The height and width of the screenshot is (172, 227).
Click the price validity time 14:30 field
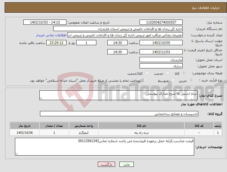pyautogui.click(x=117, y=52)
